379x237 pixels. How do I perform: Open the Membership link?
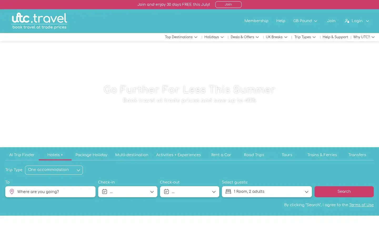point(256,21)
